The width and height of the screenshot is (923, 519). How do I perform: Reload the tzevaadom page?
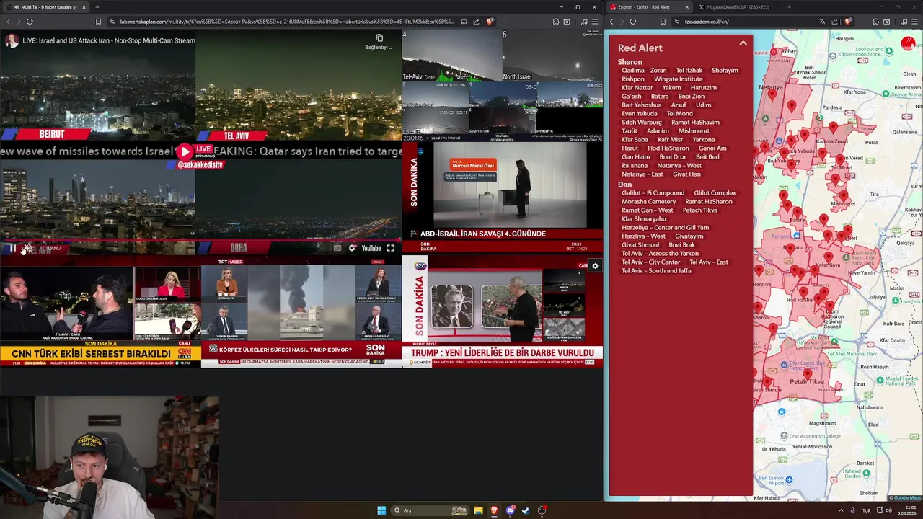pos(633,22)
